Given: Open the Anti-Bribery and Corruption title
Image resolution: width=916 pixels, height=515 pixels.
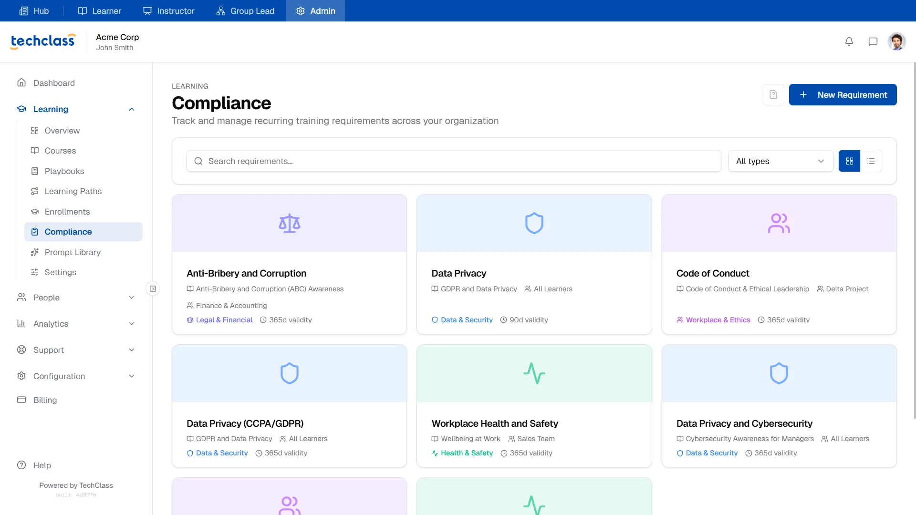Looking at the screenshot, I should tap(246, 273).
